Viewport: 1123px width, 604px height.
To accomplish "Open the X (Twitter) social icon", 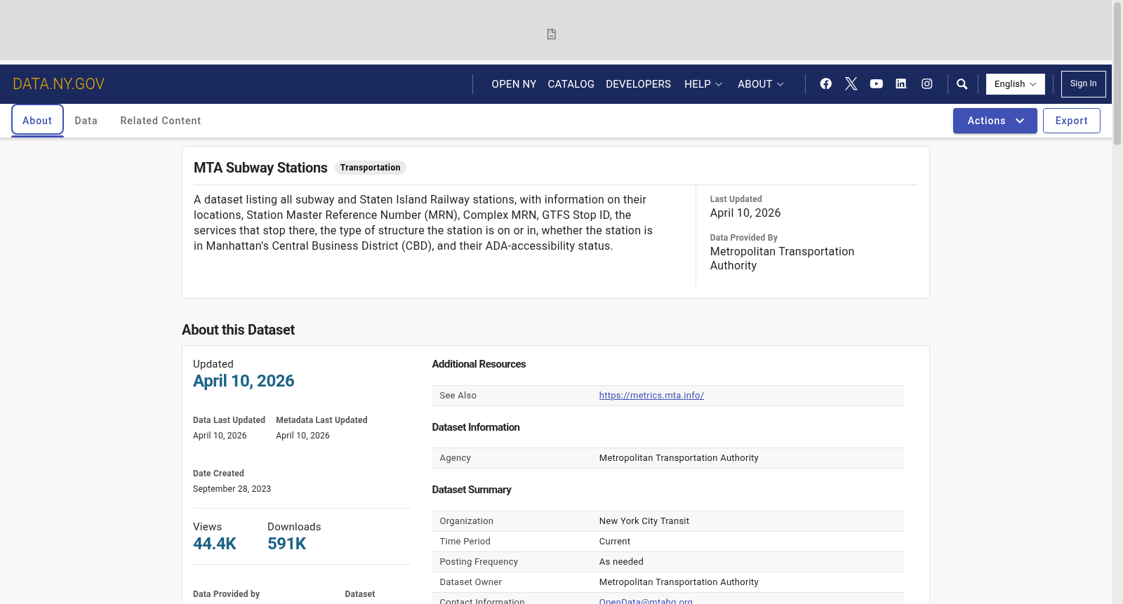I will pos(851,84).
